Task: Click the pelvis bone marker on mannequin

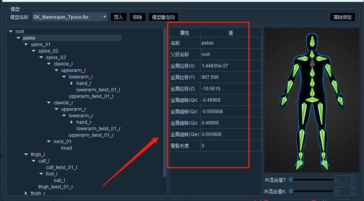Action: tap(312, 100)
